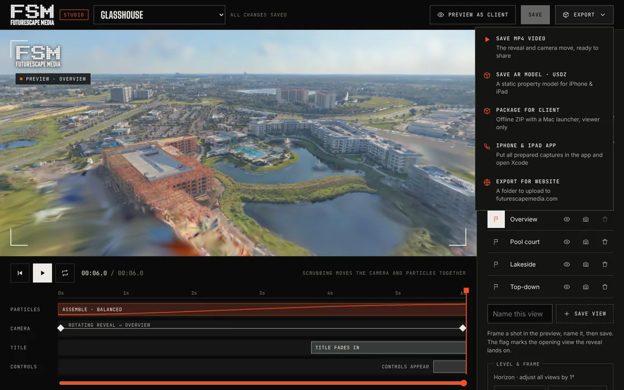
Task: Choose Save AR Model USDZ option
Action: pyautogui.click(x=544, y=83)
